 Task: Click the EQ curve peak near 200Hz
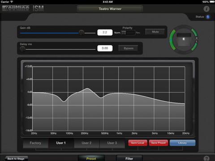pyautogui.click(x=87, y=89)
